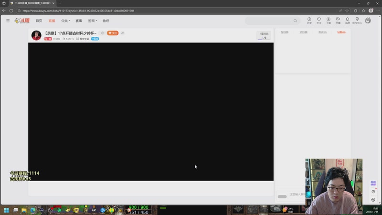
Task: Click the 开播 start streaming icon
Action: point(338,21)
